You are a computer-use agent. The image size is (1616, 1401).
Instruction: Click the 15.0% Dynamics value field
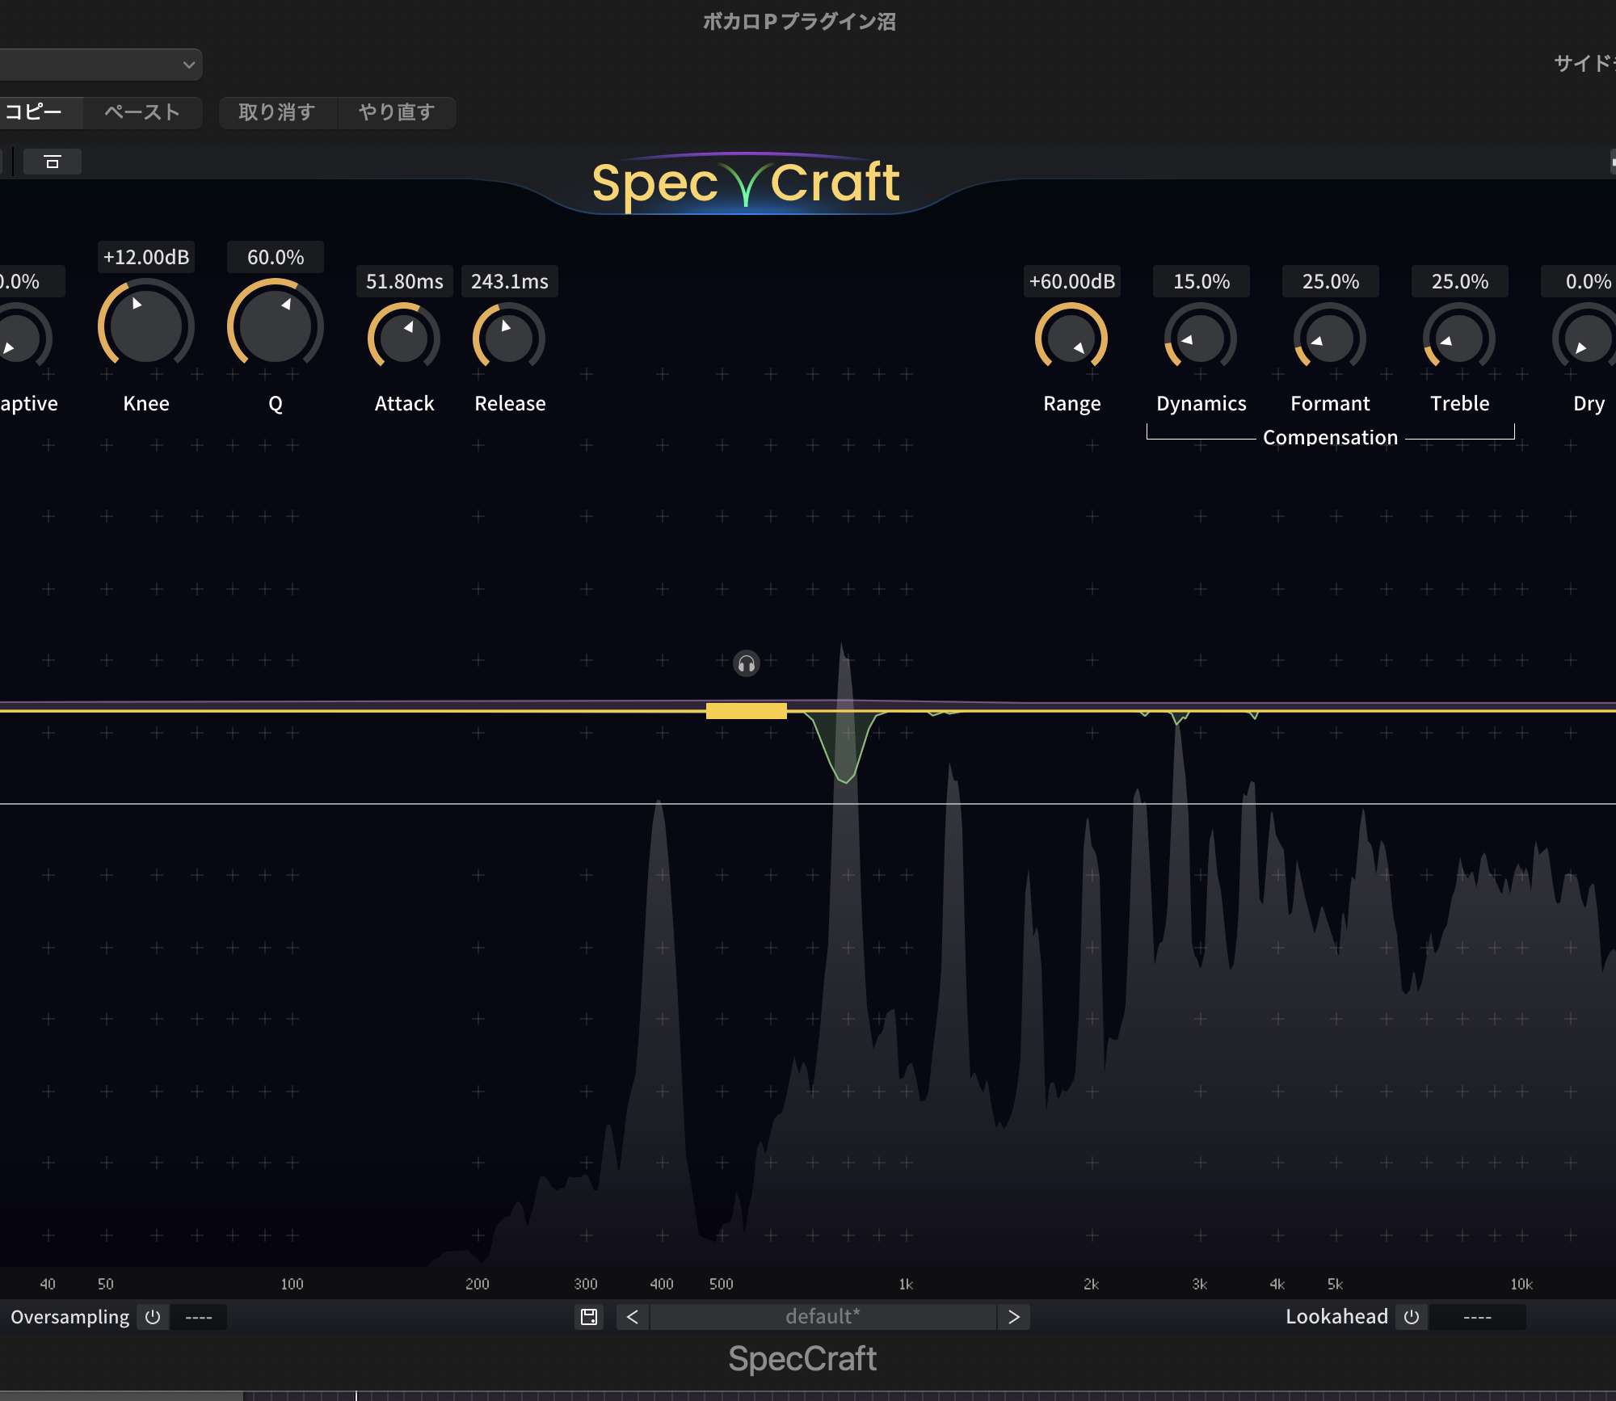(1201, 281)
